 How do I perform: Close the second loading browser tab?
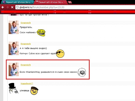(65, 2)
